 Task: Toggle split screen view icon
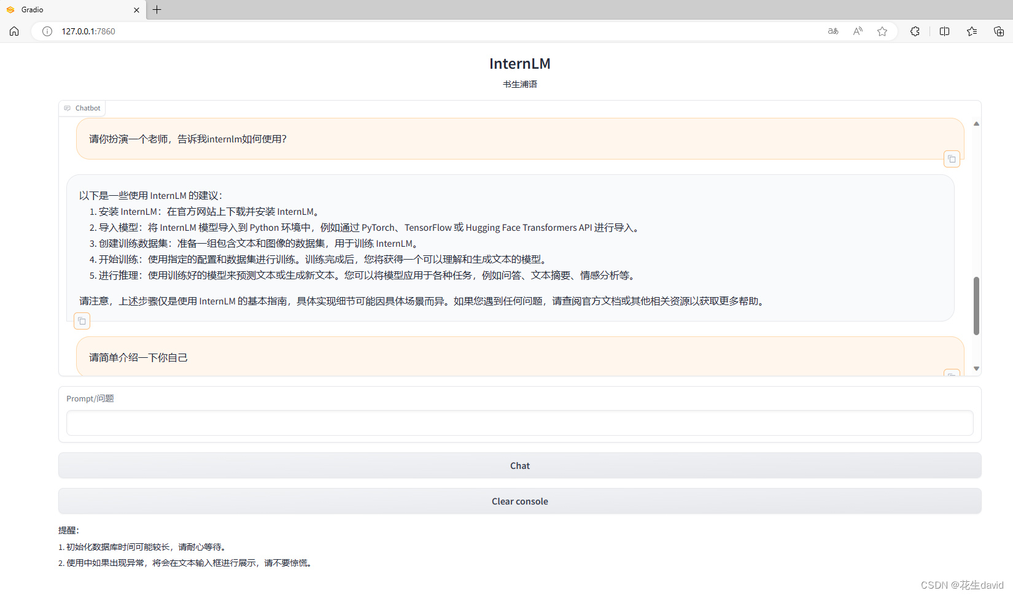coord(944,31)
